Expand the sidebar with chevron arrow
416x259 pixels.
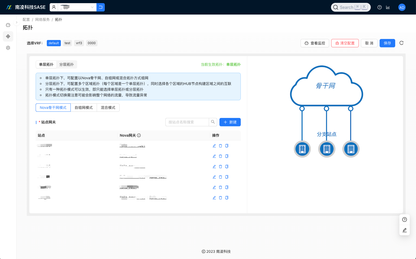(x=17, y=22)
